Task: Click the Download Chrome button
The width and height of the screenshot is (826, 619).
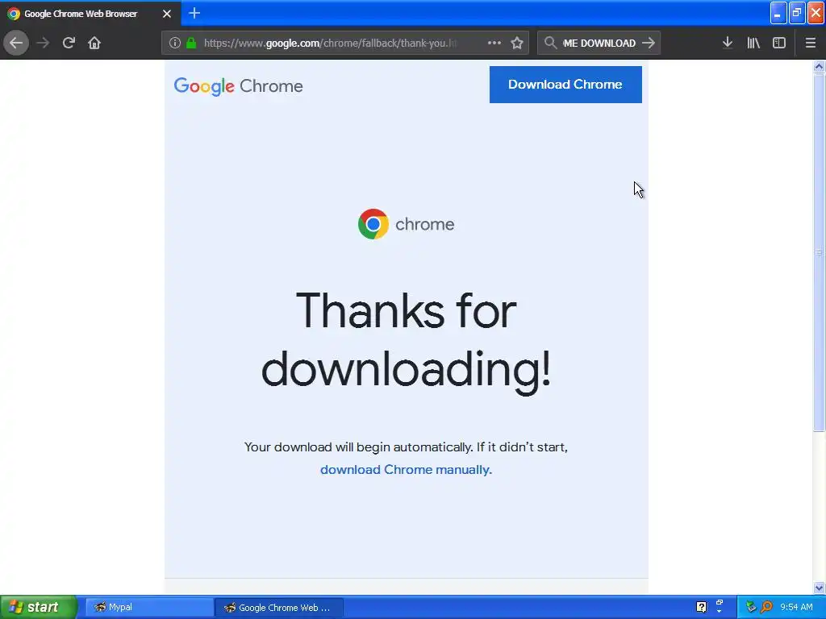Action: [565, 84]
